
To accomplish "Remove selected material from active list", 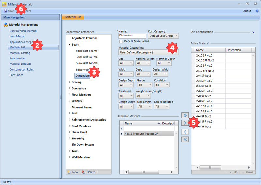I will tap(185, 132).
